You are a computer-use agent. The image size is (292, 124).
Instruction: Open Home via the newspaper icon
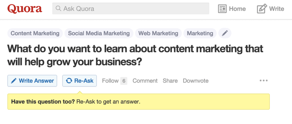[222, 9]
